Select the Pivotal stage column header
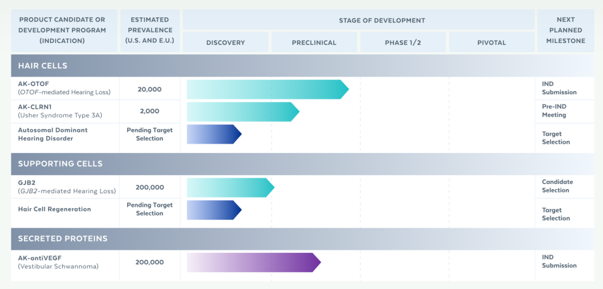603x289 pixels. pos(491,42)
